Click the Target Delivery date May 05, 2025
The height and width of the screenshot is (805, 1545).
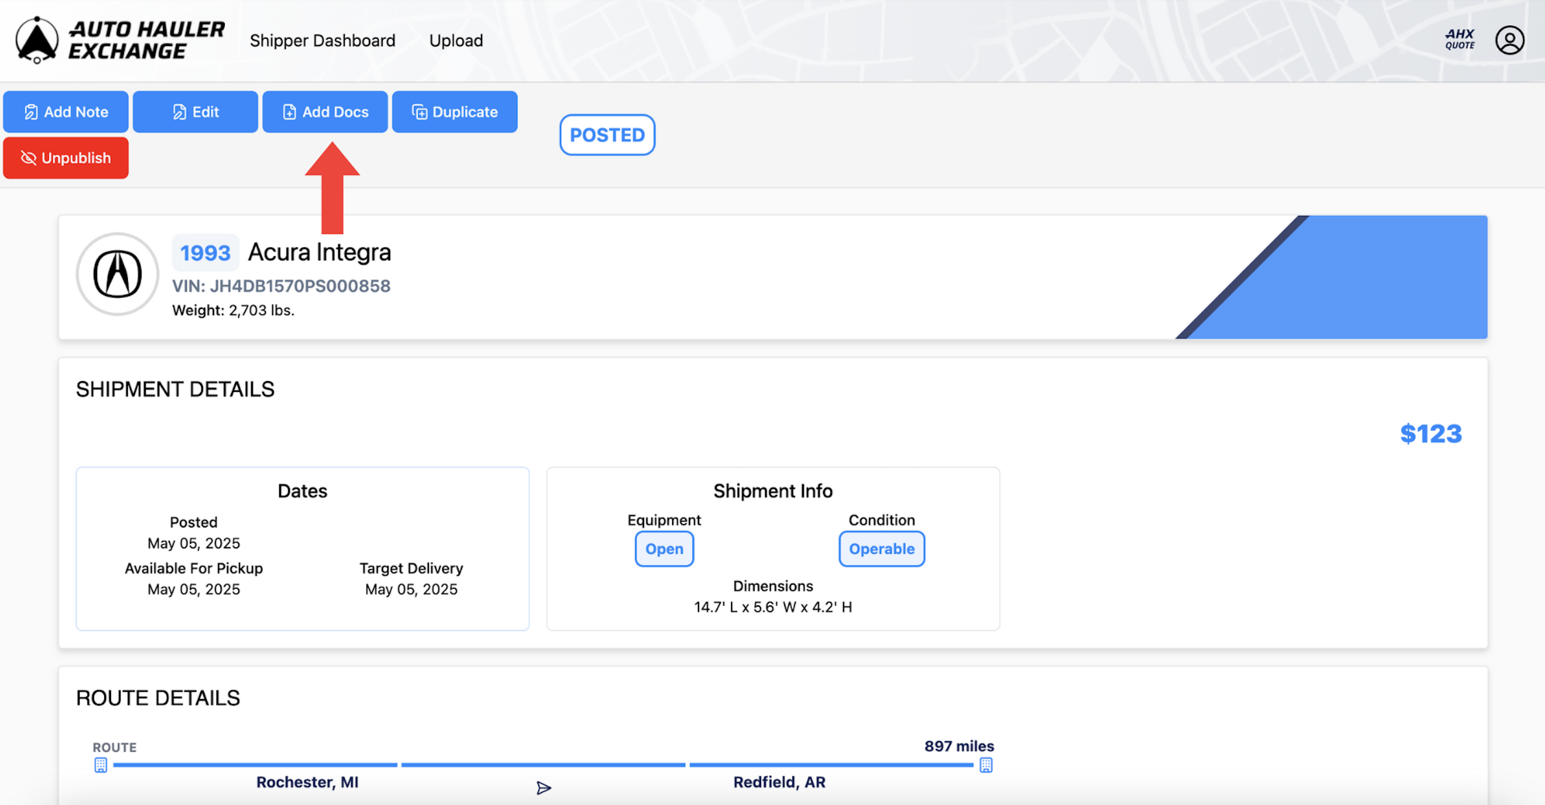(x=411, y=589)
